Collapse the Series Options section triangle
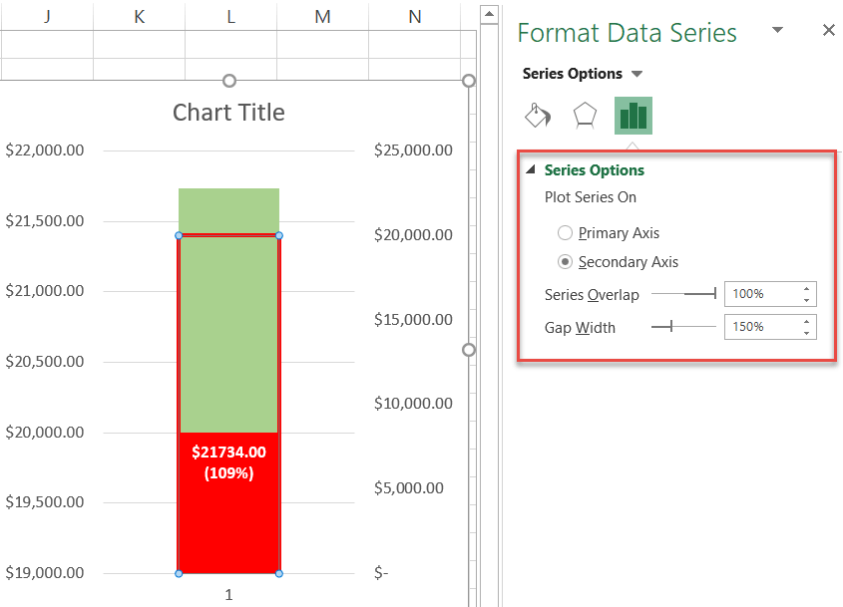The image size is (843, 607). (530, 170)
